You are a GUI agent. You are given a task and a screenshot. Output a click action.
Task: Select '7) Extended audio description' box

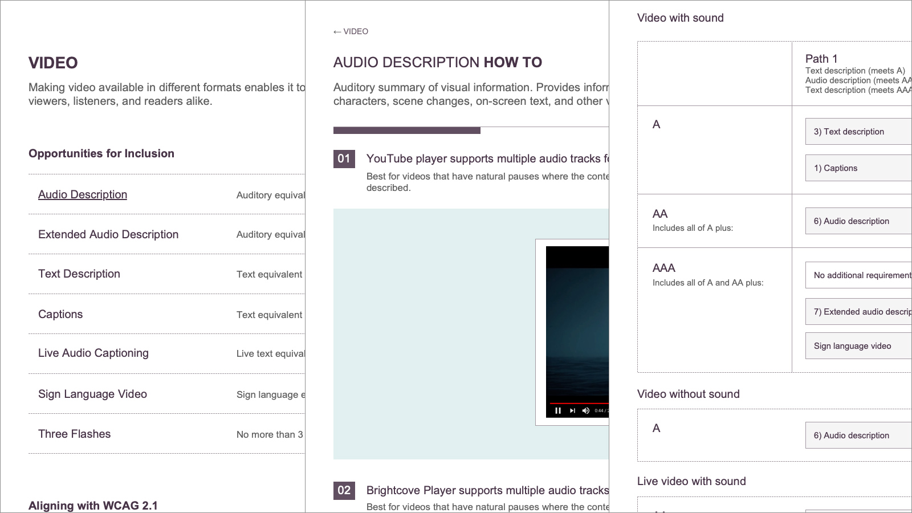[858, 312]
